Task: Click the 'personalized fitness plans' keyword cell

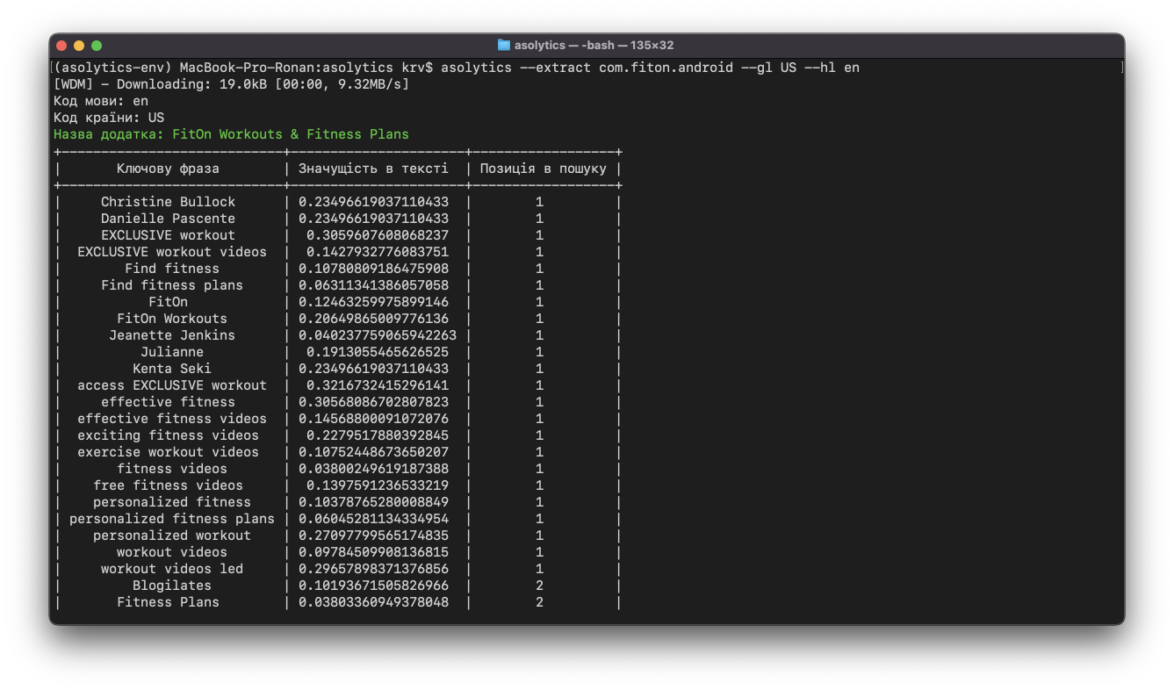Action: pos(172,519)
